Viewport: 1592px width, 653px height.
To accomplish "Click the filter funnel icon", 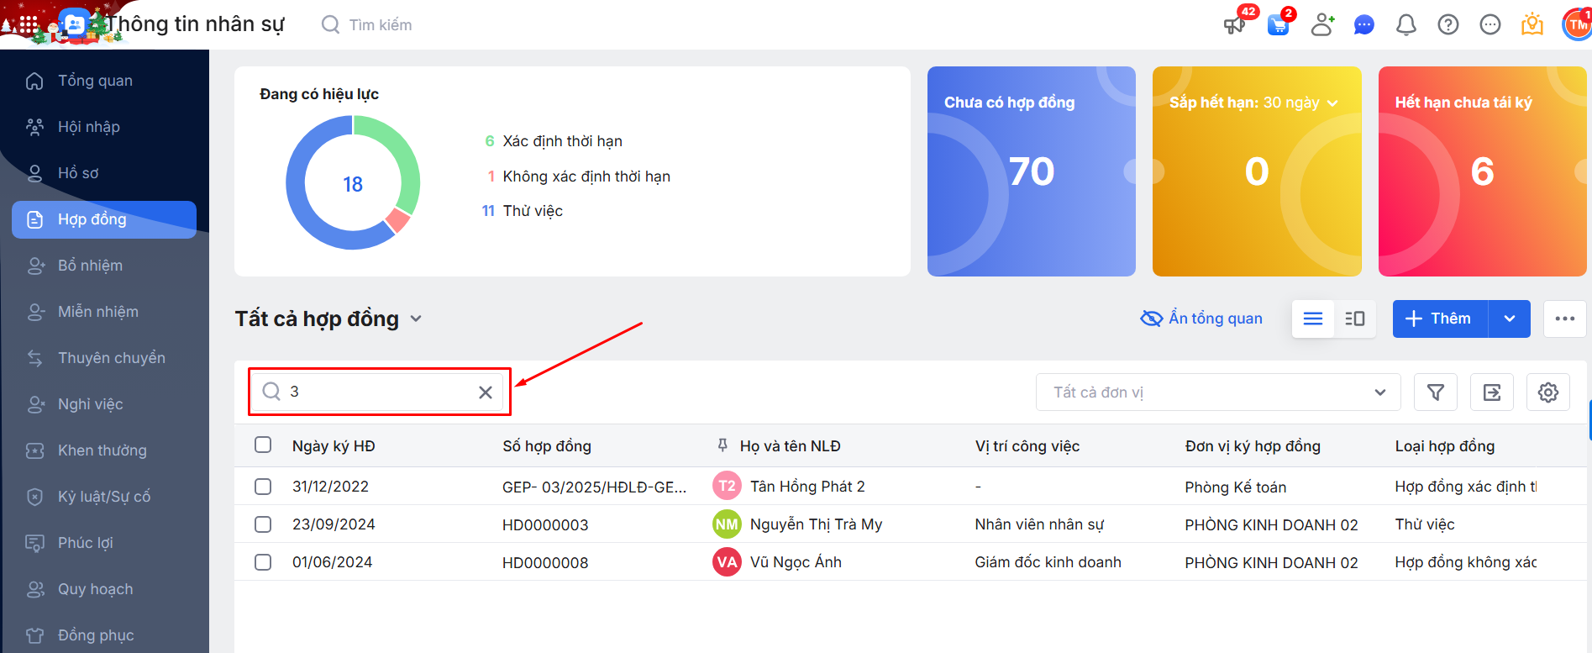I will 1435,392.
